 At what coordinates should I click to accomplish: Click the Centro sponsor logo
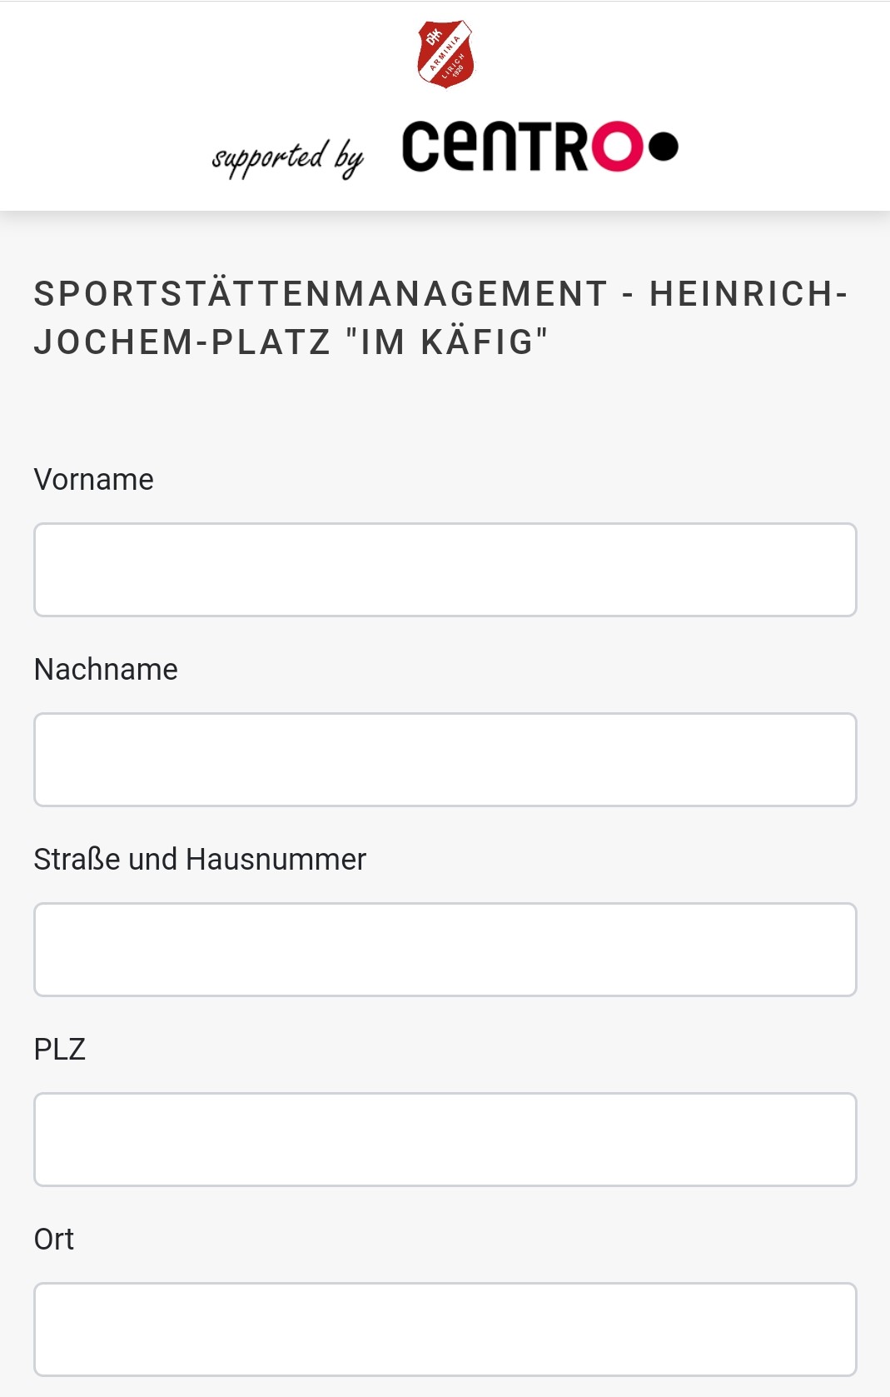(539, 147)
